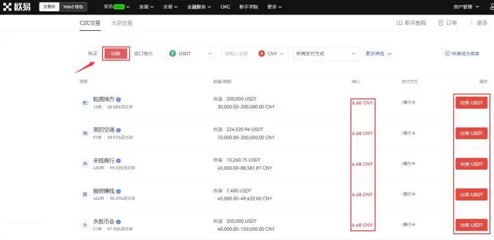Expand the 发现 menu
Viewport: 494px width, 240px height.
(146, 7)
